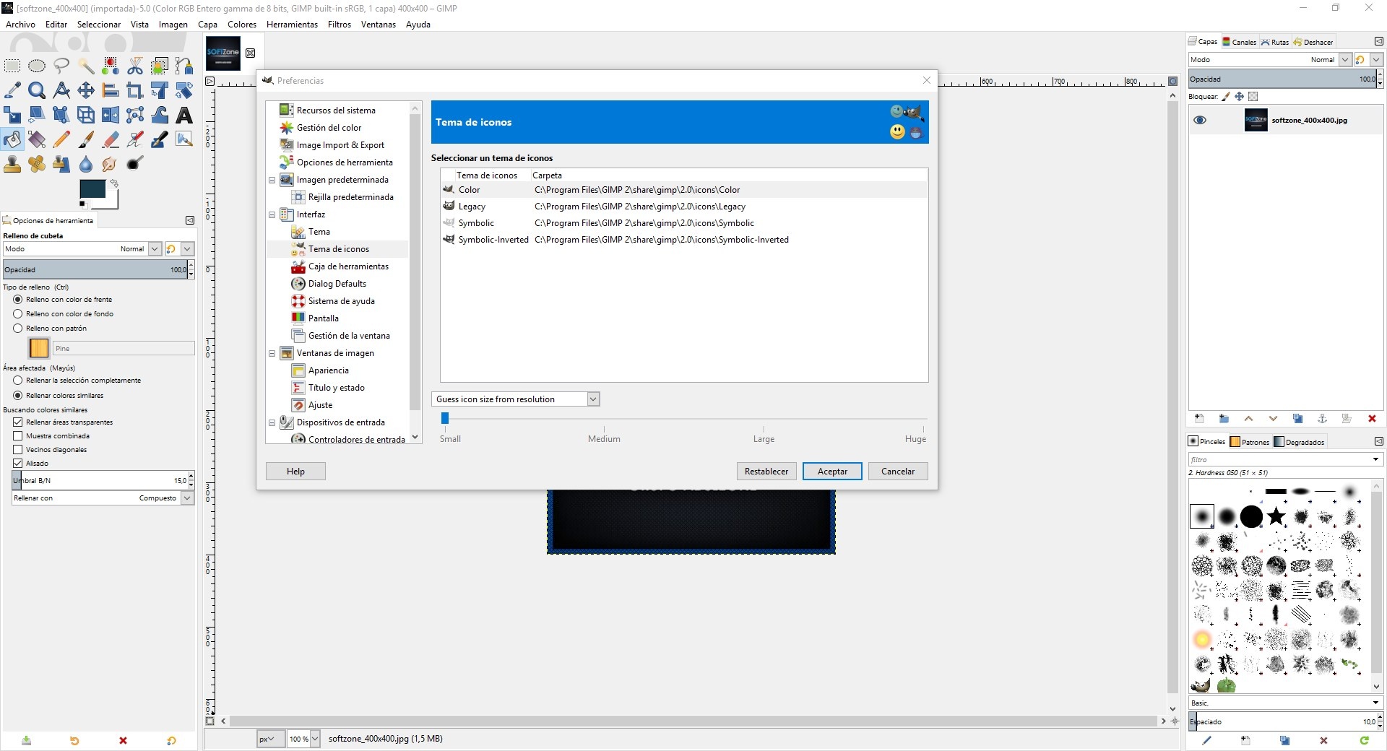Activate the Flip tool
Image resolution: width=1387 pixels, height=751 pixels.
pos(111,115)
